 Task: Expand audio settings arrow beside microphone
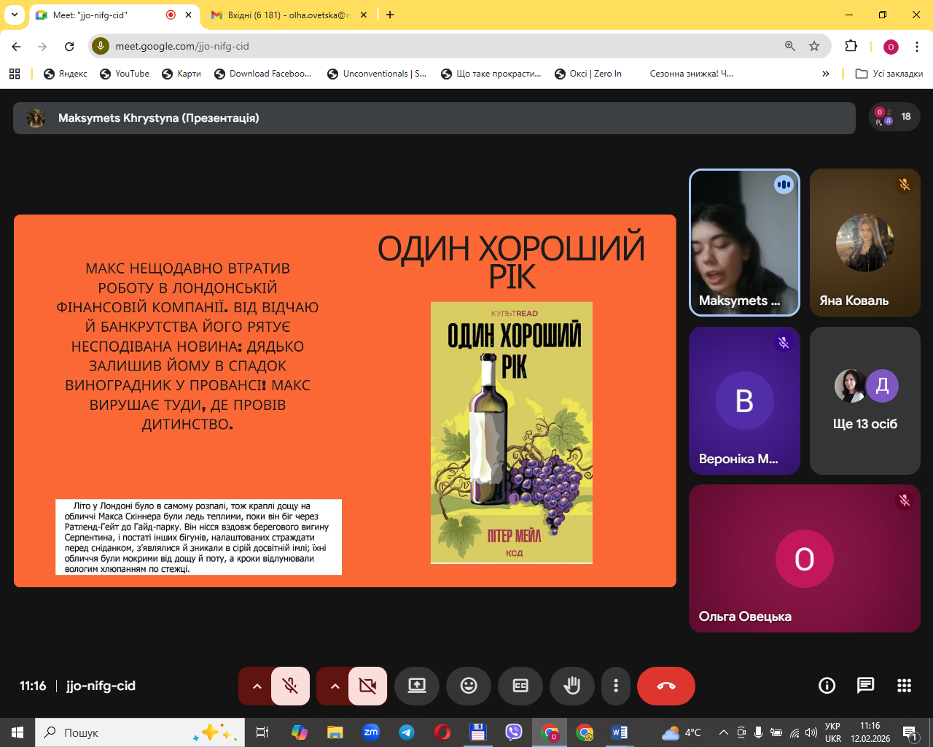[257, 686]
